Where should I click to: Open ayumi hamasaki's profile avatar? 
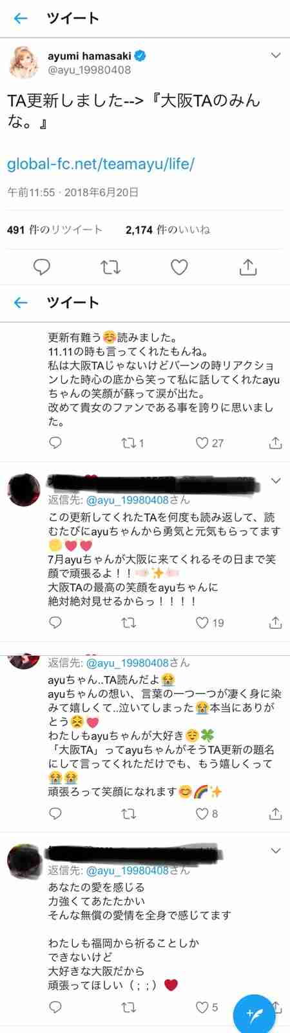click(x=23, y=63)
